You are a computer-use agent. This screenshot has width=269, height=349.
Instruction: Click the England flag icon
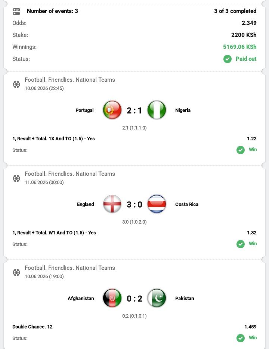click(112, 204)
